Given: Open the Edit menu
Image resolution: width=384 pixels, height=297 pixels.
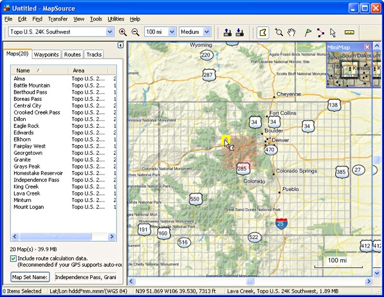Looking at the screenshot, I should 22,19.
